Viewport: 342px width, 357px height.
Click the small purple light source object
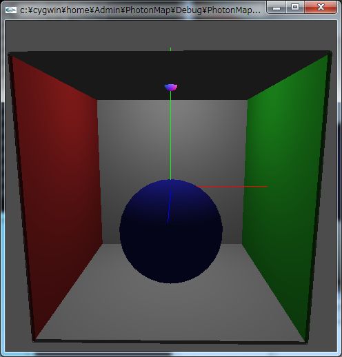tap(171, 88)
